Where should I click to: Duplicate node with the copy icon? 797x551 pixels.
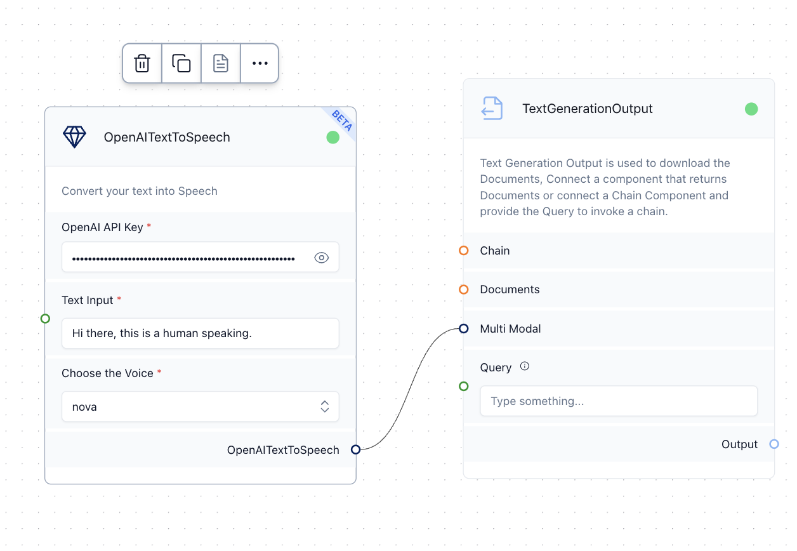pyautogui.click(x=181, y=63)
